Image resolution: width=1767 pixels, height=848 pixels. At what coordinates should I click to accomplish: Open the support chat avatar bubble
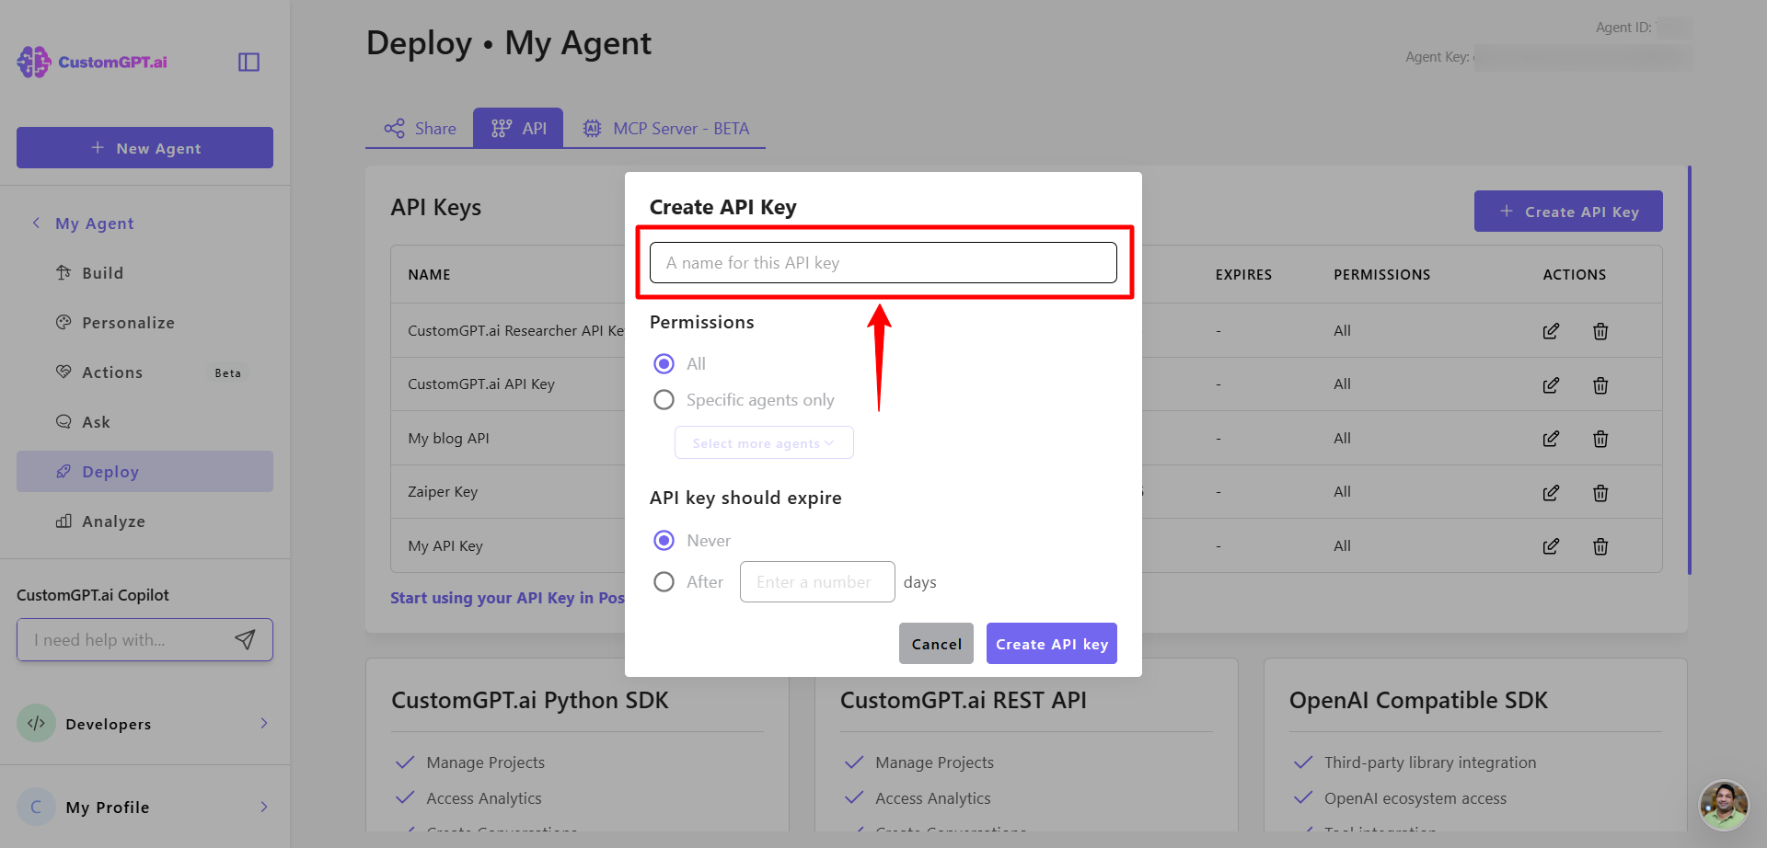[x=1723, y=805]
